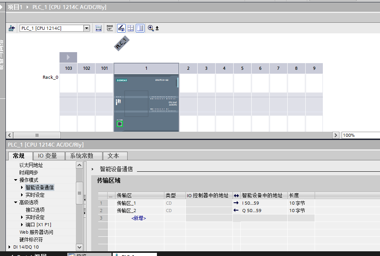
Task: Switch to the IO 变量 tab
Action: click(x=47, y=156)
